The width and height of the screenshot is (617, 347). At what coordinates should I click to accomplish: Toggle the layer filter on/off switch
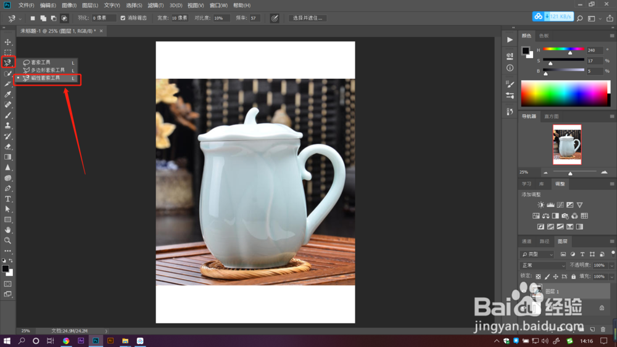613,253
